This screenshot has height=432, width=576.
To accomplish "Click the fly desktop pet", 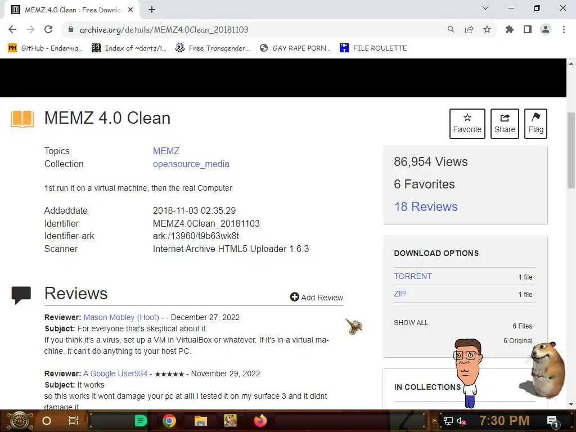I will (x=354, y=326).
